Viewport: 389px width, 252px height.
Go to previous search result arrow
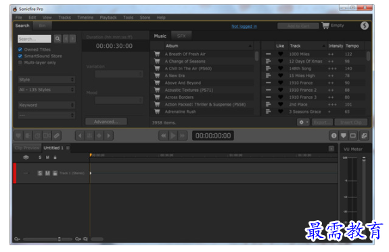click(66, 39)
